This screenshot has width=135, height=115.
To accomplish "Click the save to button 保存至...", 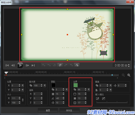I will 70,110.
